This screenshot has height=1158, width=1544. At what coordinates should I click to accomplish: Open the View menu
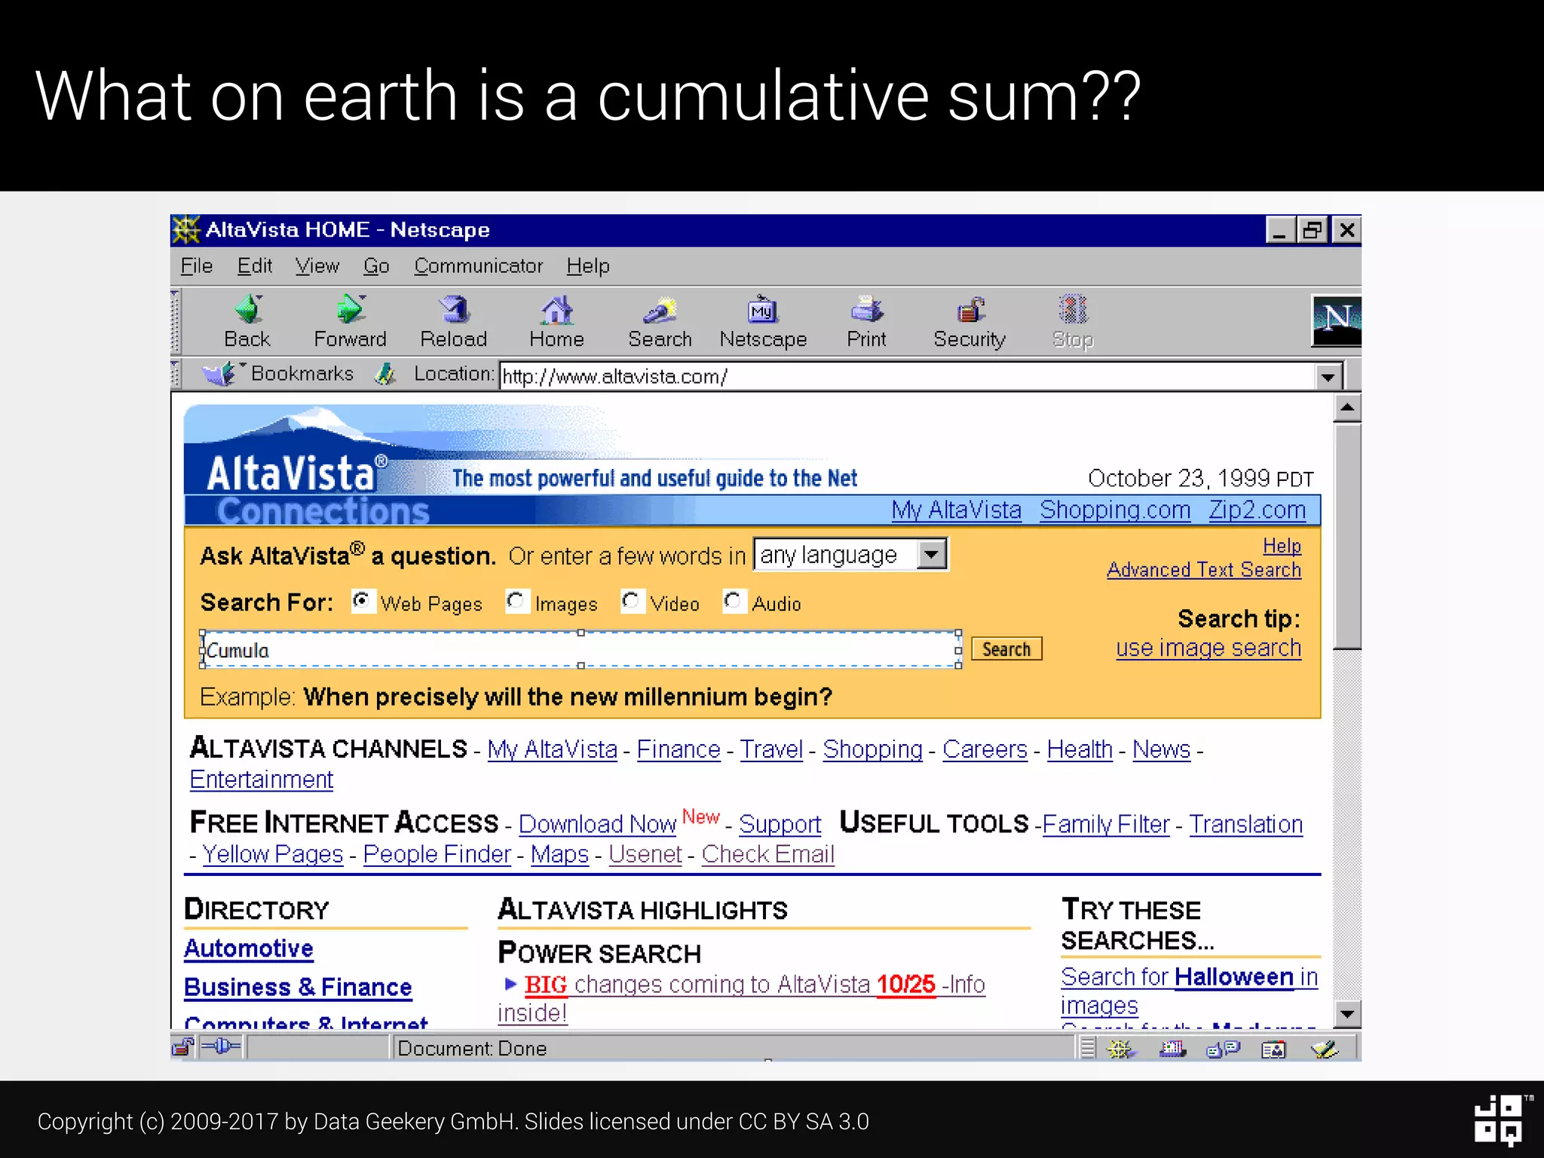[x=317, y=266]
